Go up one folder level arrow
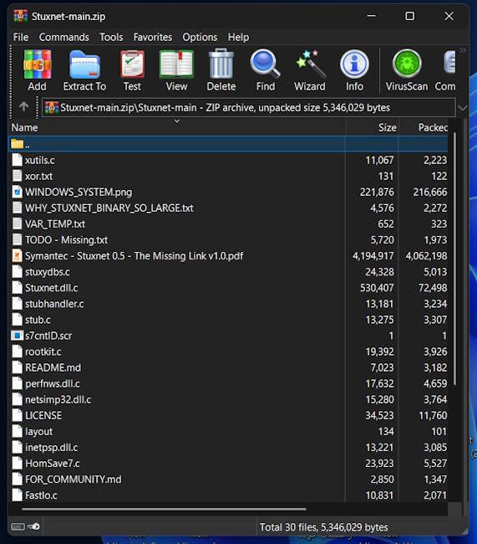This screenshot has width=477, height=544. pos(23,106)
